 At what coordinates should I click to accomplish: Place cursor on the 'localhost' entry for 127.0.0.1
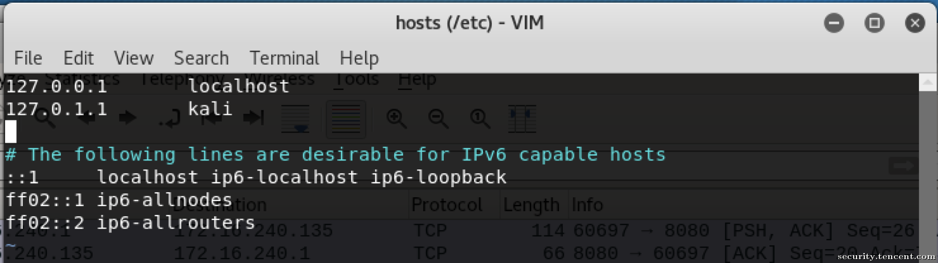(x=238, y=86)
